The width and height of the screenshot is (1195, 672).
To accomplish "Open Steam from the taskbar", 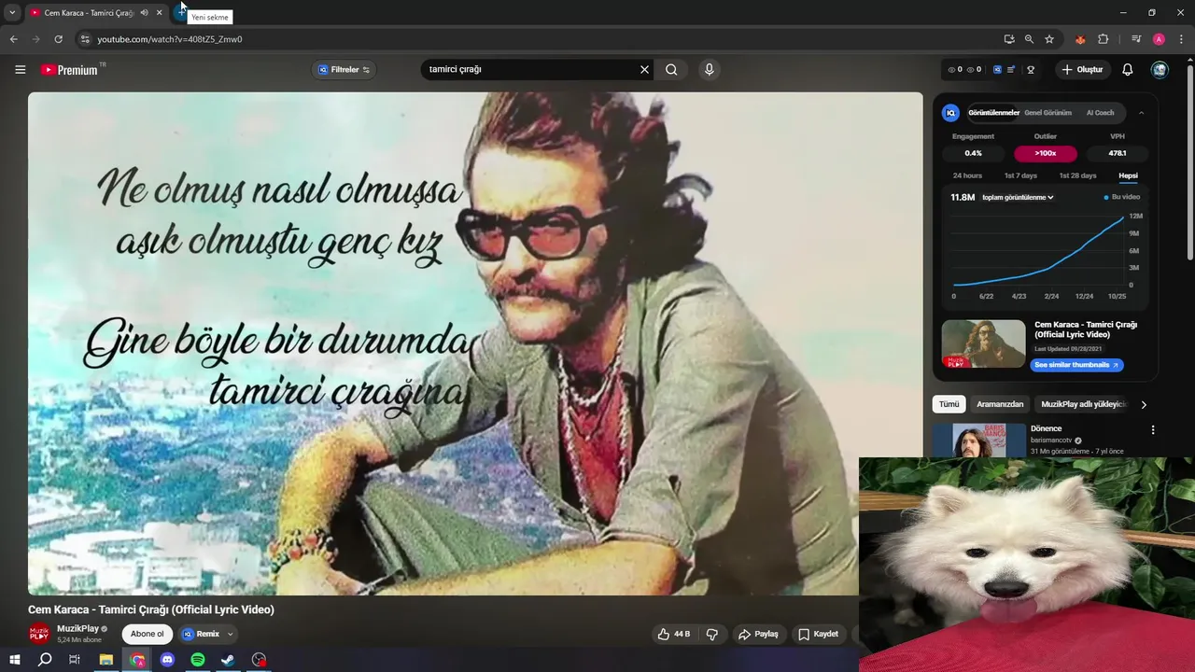I will pyautogui.click(x=228, y=660).
